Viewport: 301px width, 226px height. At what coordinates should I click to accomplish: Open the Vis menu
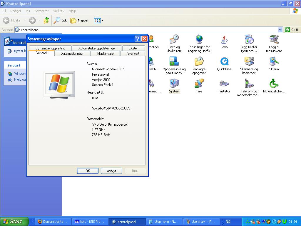pos(28,11)
